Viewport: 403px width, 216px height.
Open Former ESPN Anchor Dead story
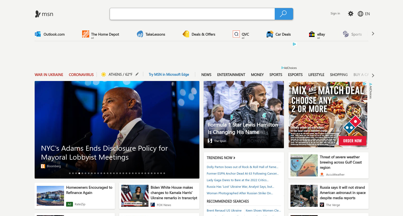[243, 174]
